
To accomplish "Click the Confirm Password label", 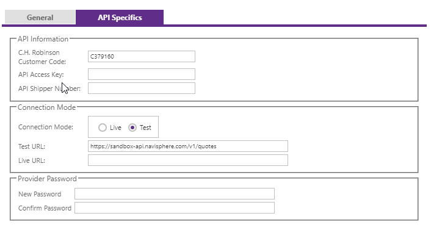I will [45, 208].
